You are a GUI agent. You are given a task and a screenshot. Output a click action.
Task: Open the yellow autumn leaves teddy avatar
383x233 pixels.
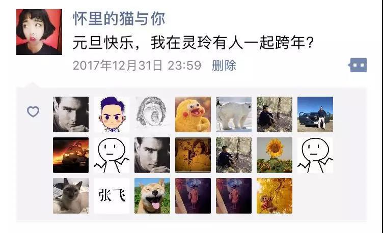click(275, 196)
